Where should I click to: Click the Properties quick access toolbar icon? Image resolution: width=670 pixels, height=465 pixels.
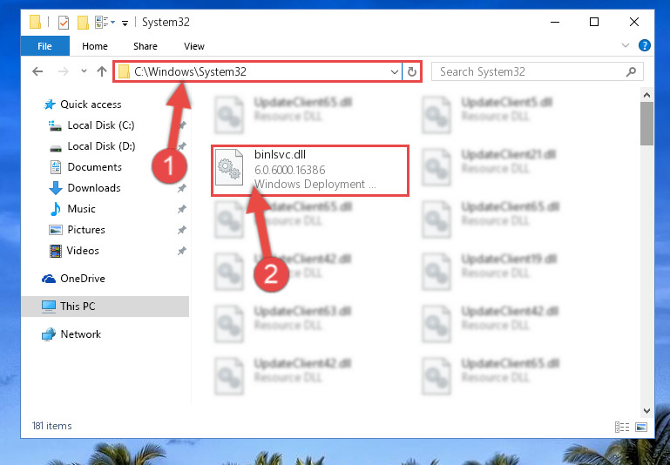(63, 22)
